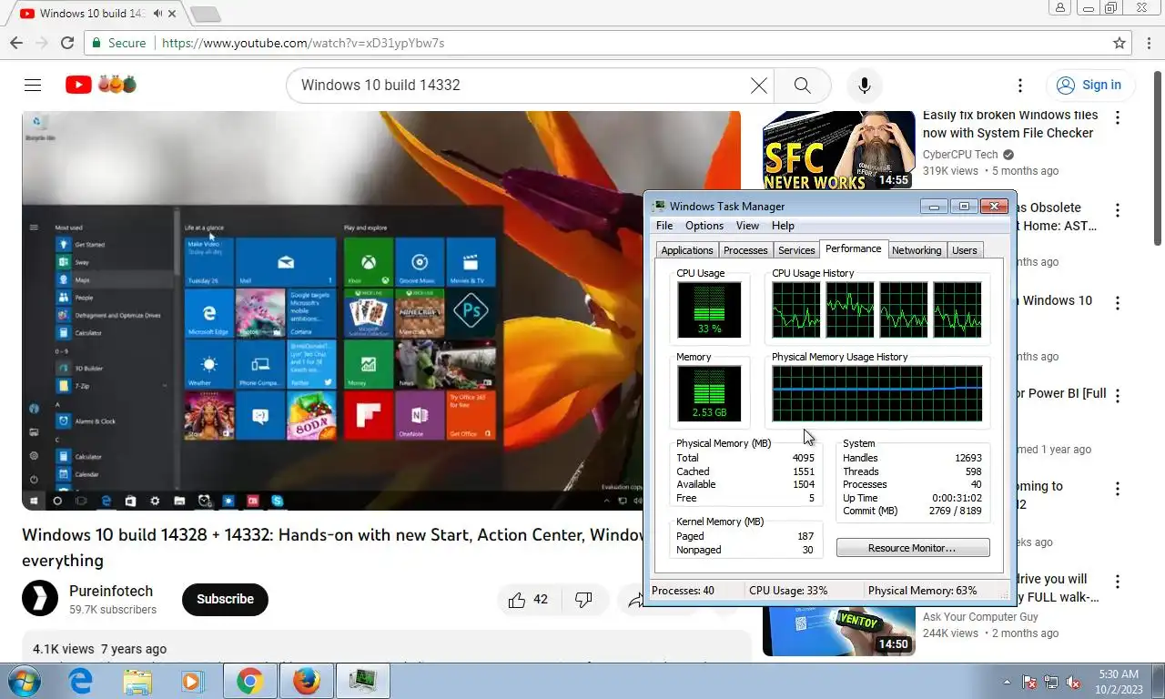The height and width of the screenshot is (699, 1165).
Task: Mute tab via speaker icon on tab
Action: (158, 14)
